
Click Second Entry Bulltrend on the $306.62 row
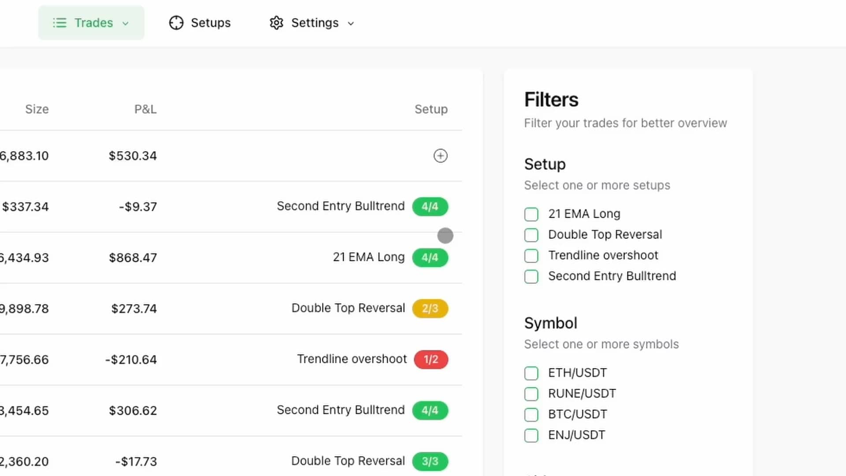[x=341, y=409]
